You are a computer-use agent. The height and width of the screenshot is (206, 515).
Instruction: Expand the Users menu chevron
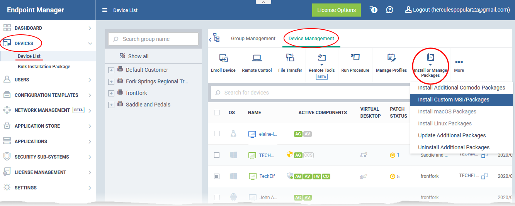[x=90, y=80]
